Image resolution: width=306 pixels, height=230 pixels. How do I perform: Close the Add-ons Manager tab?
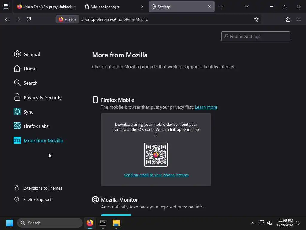pyautogui.click(x=142, y=7)
